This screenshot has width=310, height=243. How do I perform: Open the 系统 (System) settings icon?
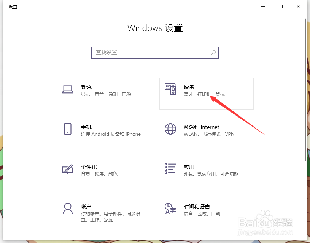pyautogui.click(x=67, y=90)
